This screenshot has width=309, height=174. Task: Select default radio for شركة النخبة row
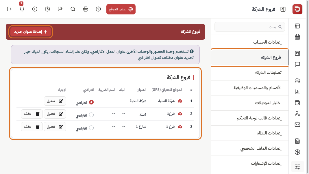[91, 102]
